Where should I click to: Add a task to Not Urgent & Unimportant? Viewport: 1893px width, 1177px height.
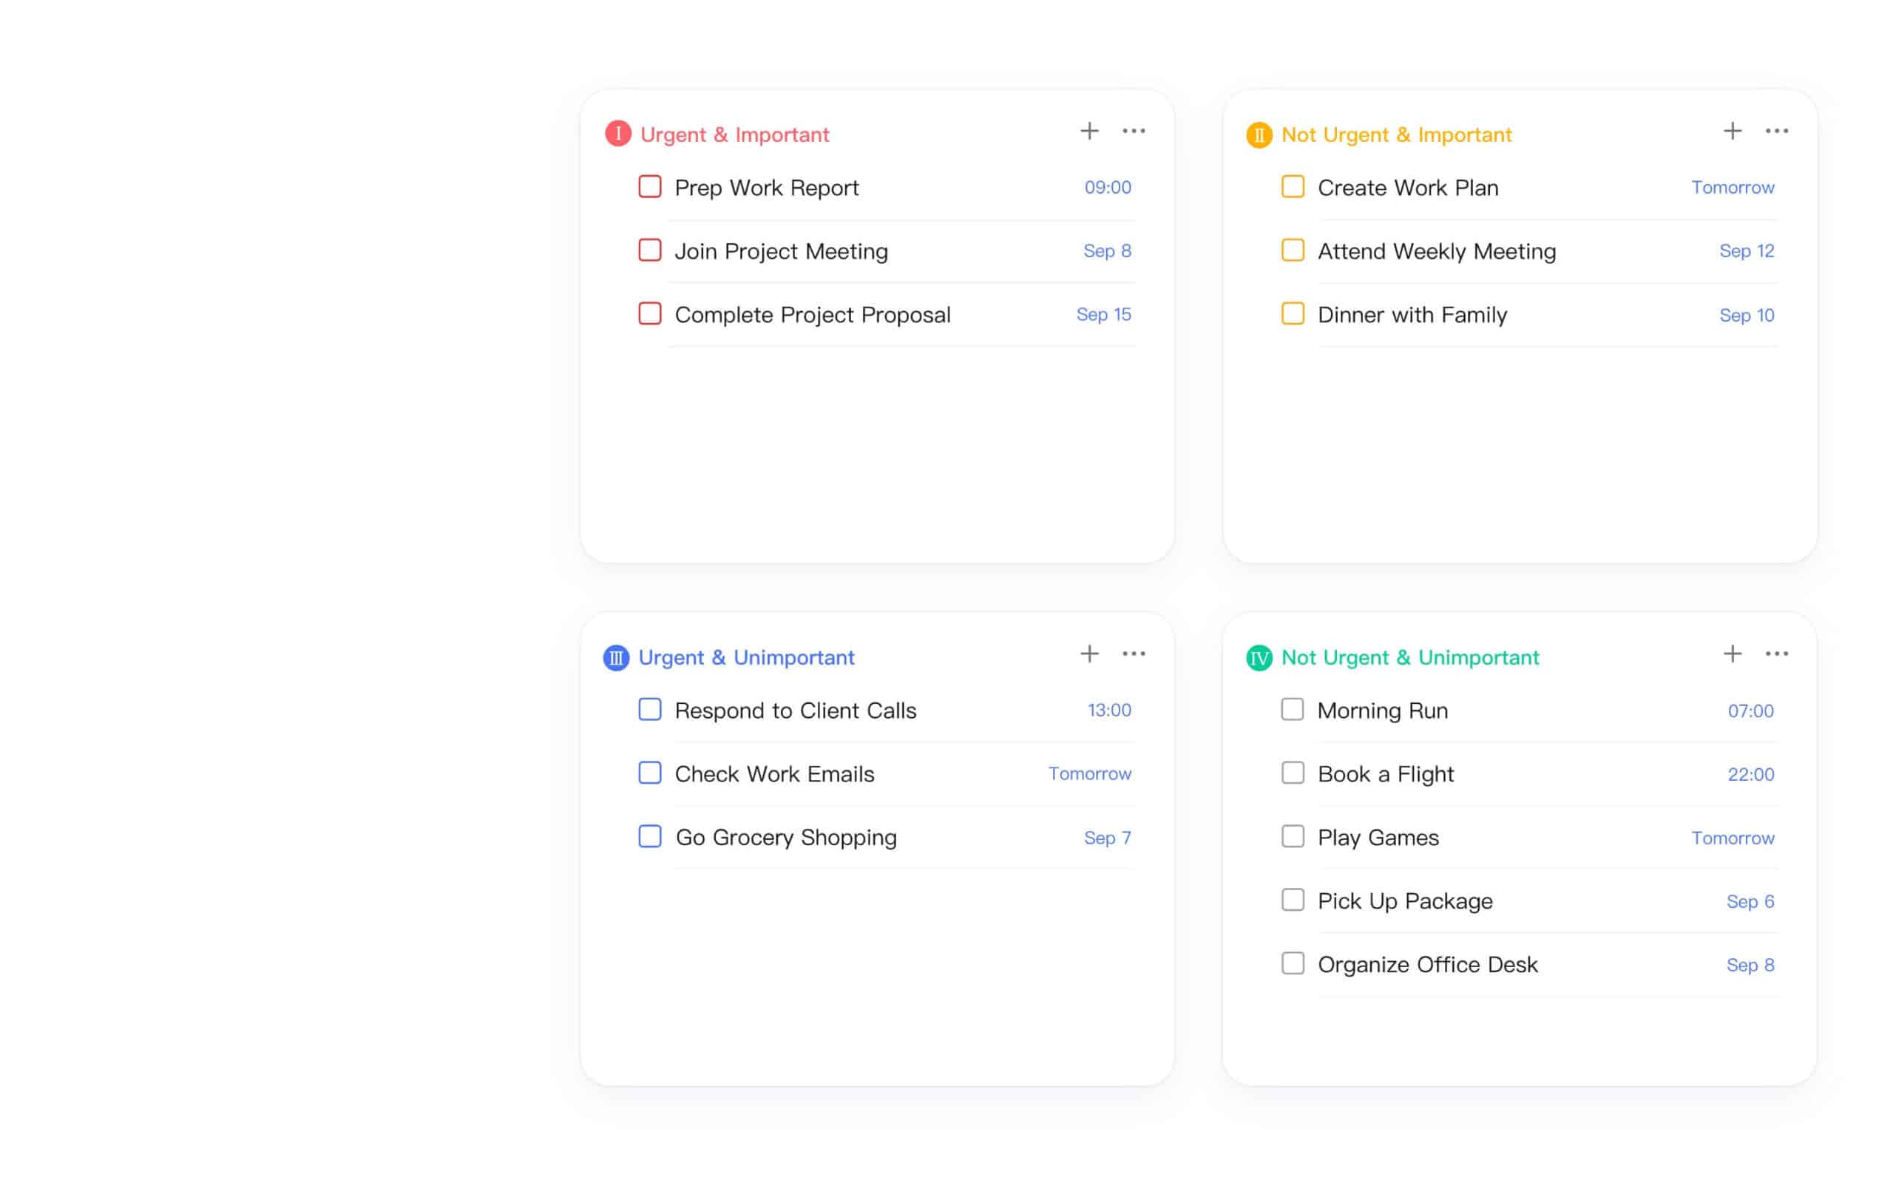[1733, 654]
